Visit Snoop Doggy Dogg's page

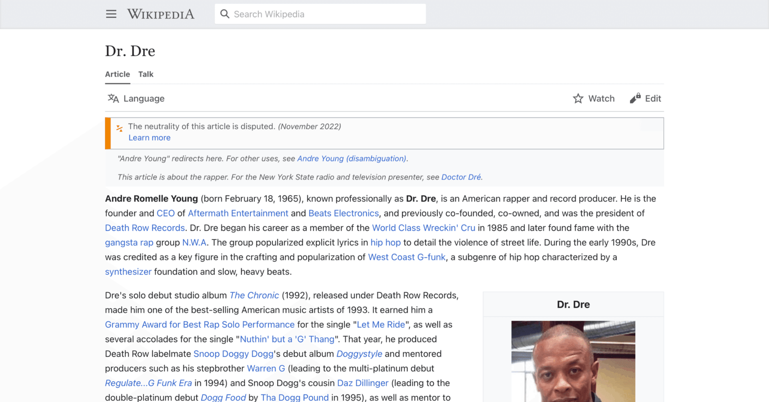click(x=234, y=354)
